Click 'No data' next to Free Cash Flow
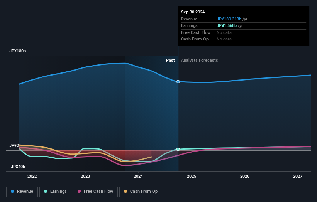 pyautogui.click(x=224, y=32)
